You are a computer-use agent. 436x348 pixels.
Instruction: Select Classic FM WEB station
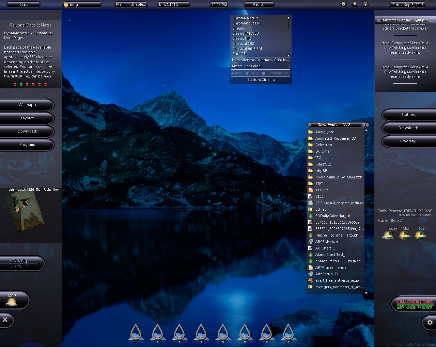(x=246, y=33)
